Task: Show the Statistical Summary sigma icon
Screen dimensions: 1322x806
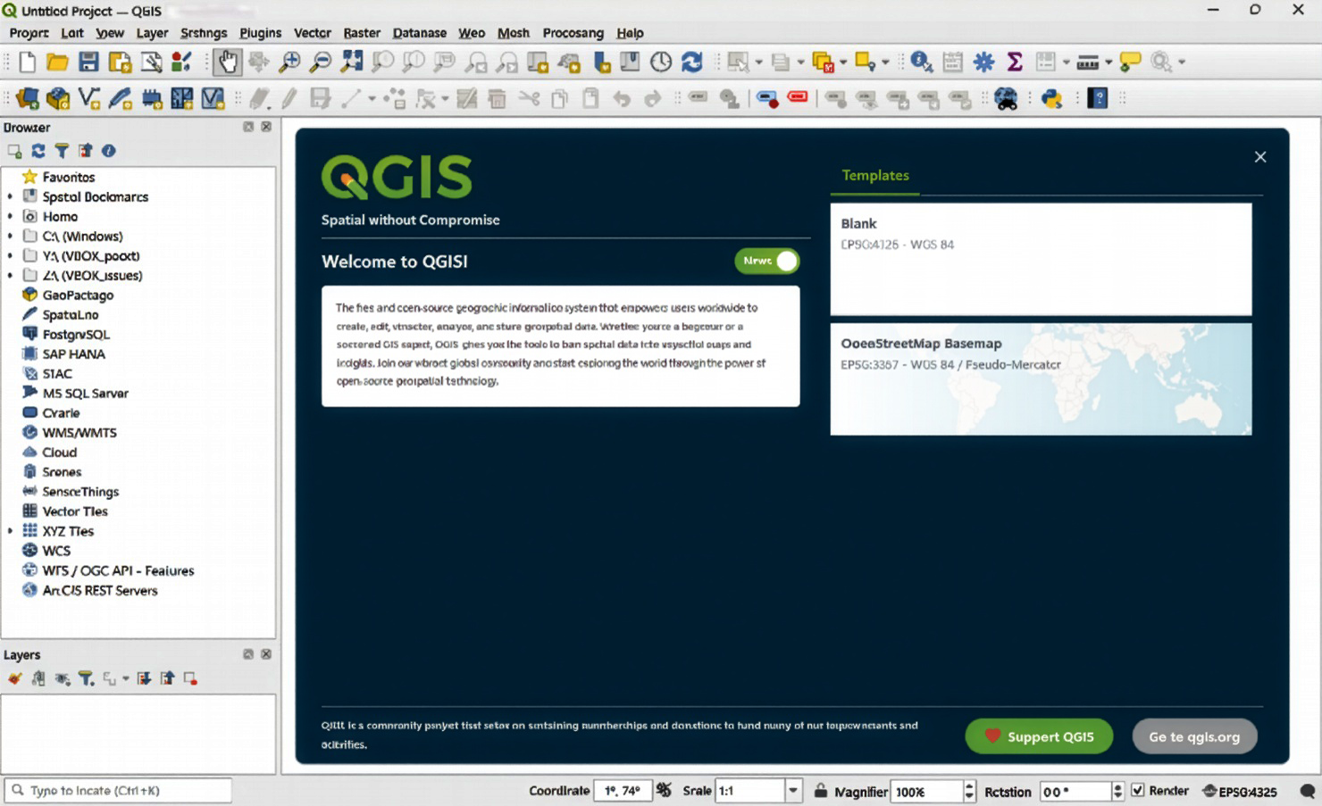Action: pos(1015,62)
